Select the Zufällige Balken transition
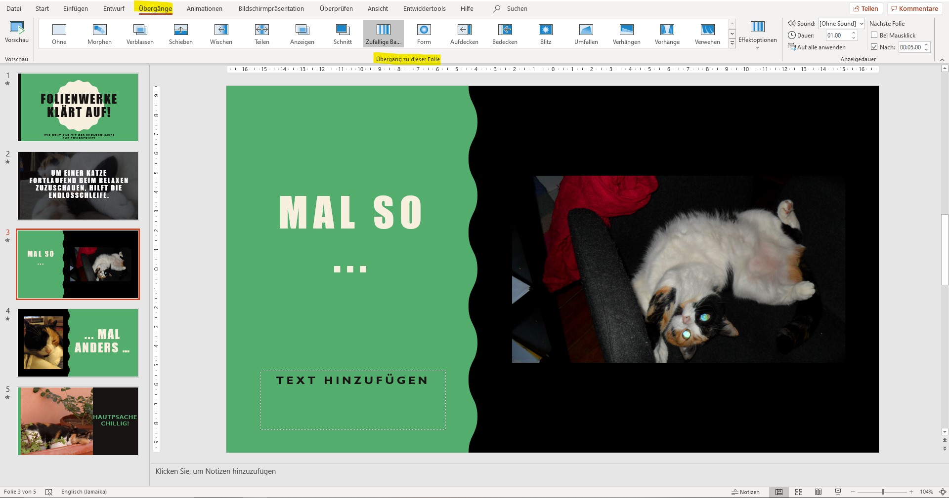The width and height of the screenshot is (949, 498). [x=383, y=34]
